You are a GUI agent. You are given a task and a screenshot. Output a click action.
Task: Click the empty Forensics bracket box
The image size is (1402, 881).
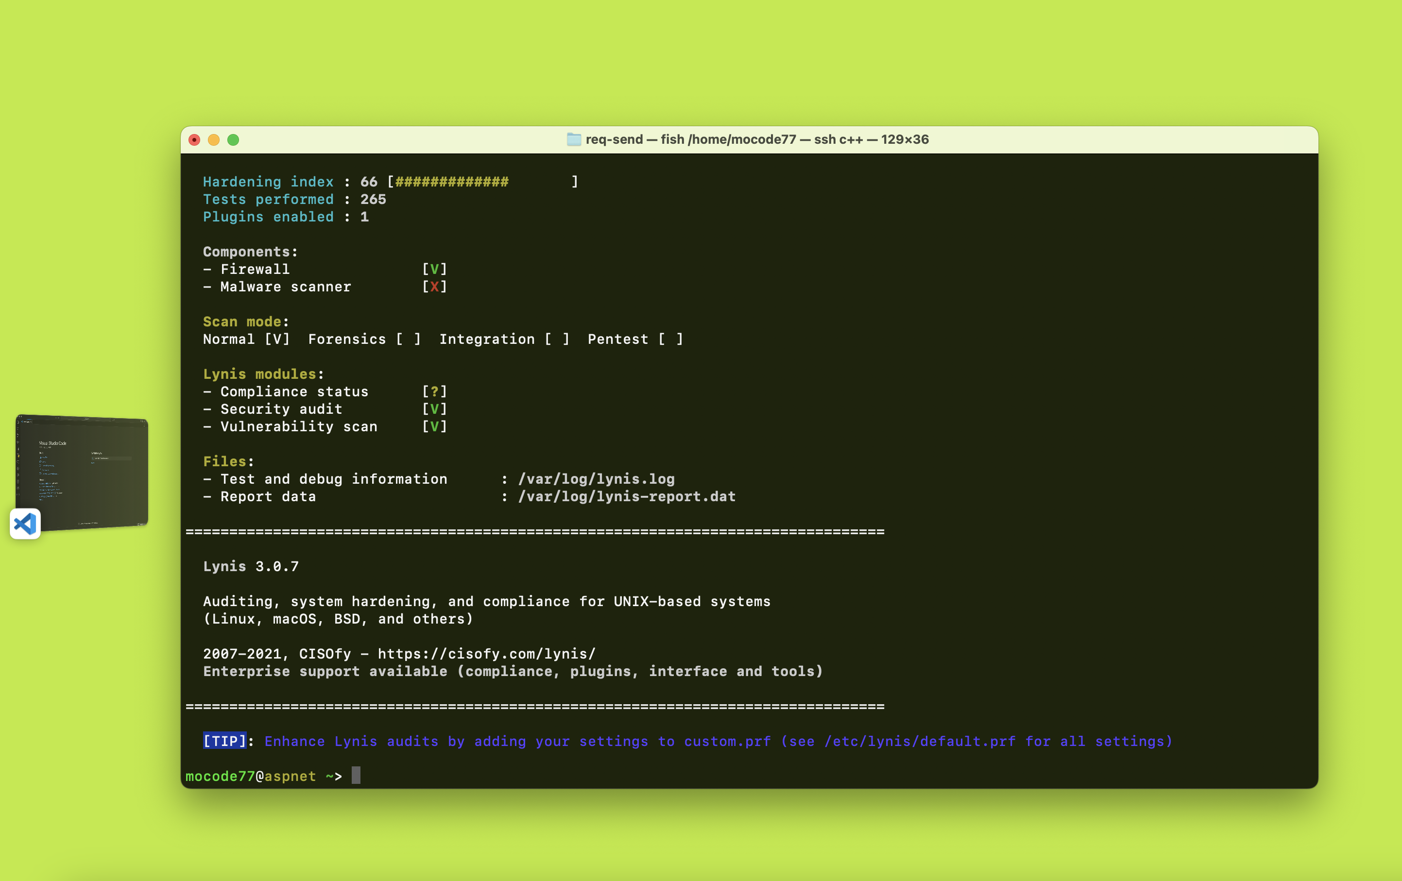point(408,339)
